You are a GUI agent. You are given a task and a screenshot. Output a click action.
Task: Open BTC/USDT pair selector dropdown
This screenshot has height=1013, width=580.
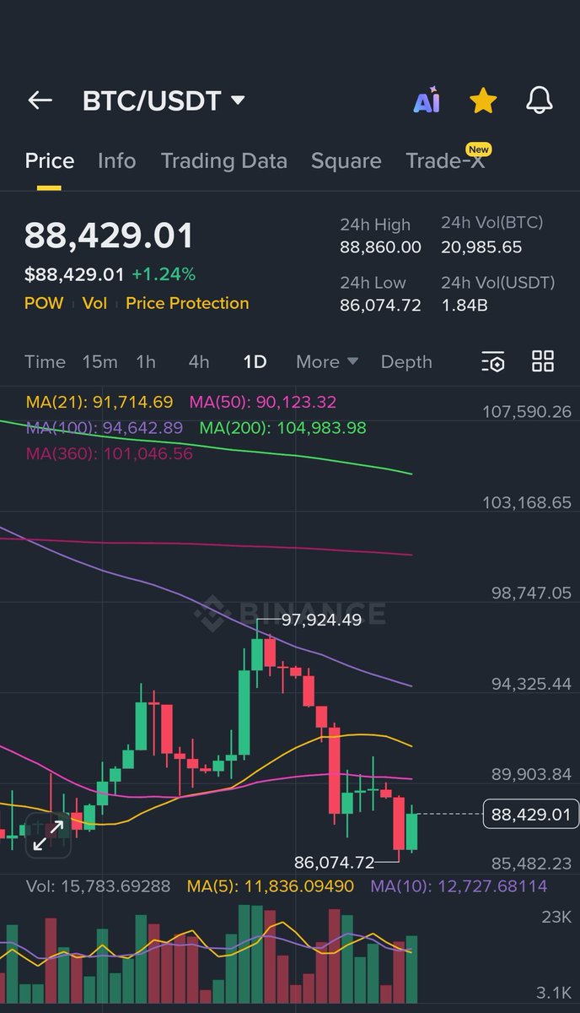[164, 100]
